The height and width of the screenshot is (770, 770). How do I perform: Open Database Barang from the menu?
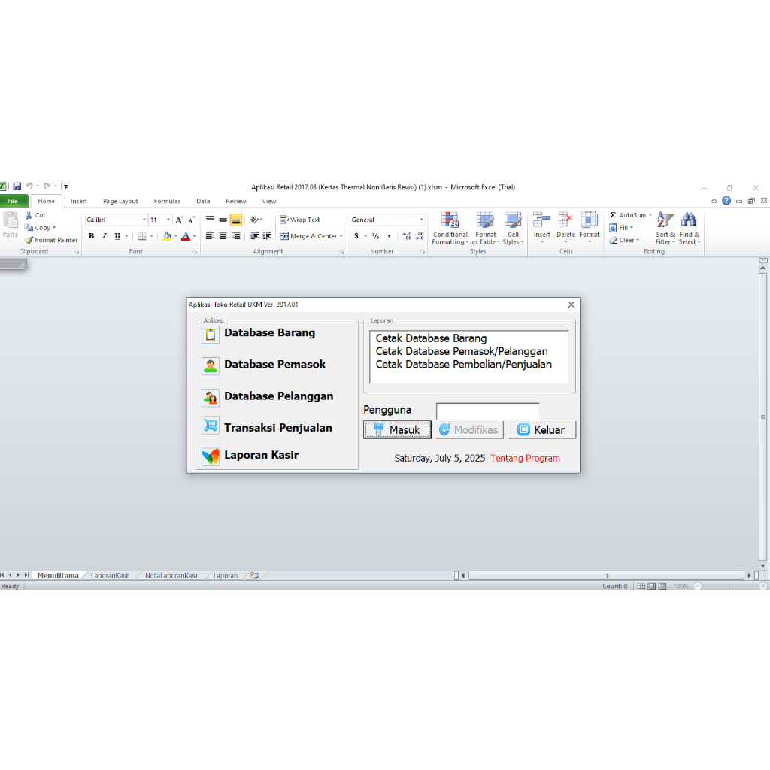(x=269, y=332)
